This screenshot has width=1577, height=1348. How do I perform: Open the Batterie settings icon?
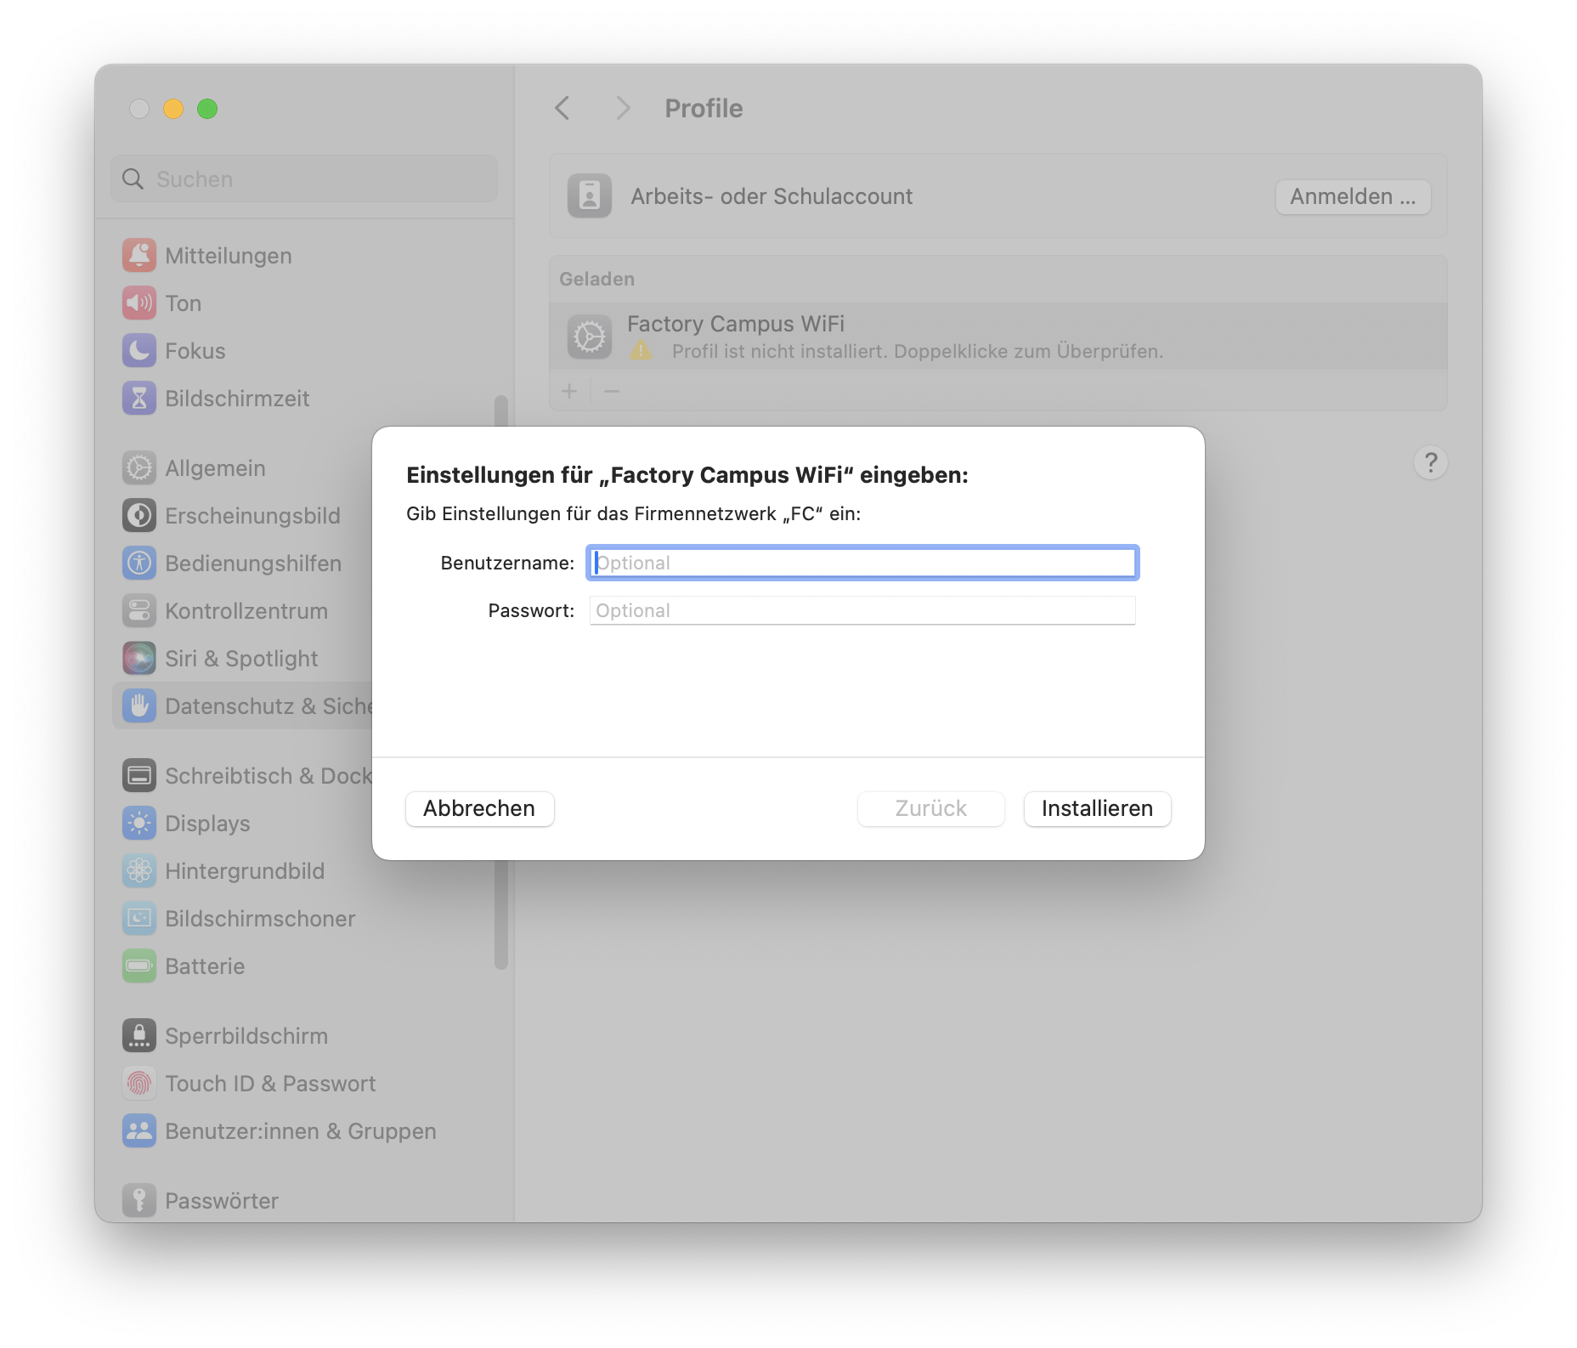click(139, 966)
